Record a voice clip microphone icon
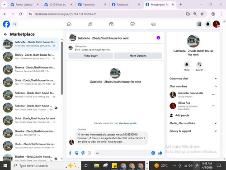This screenshot has width=226, height=170. point(70,153)
